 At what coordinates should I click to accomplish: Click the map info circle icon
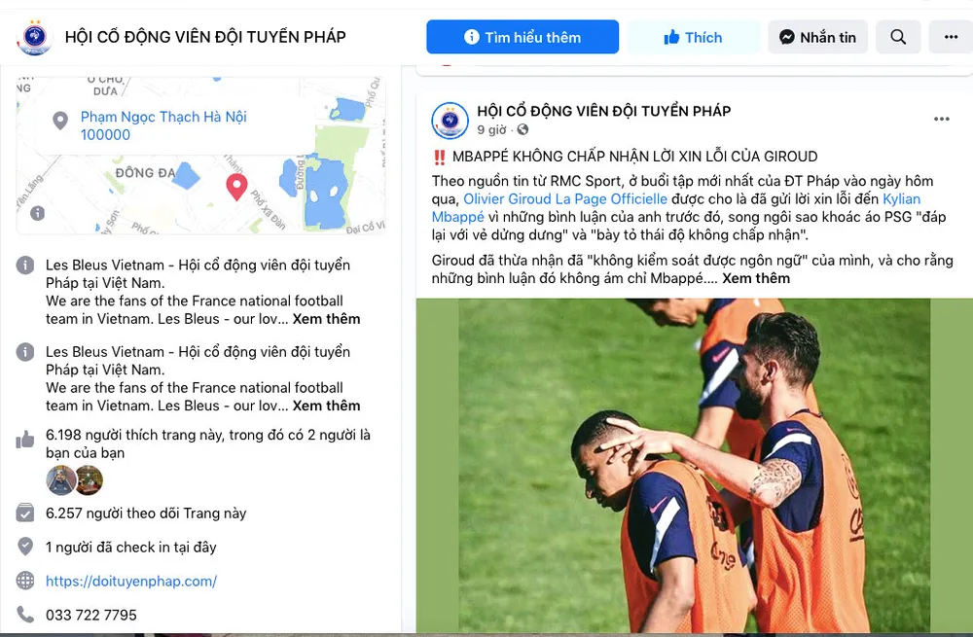coord(37,213)
